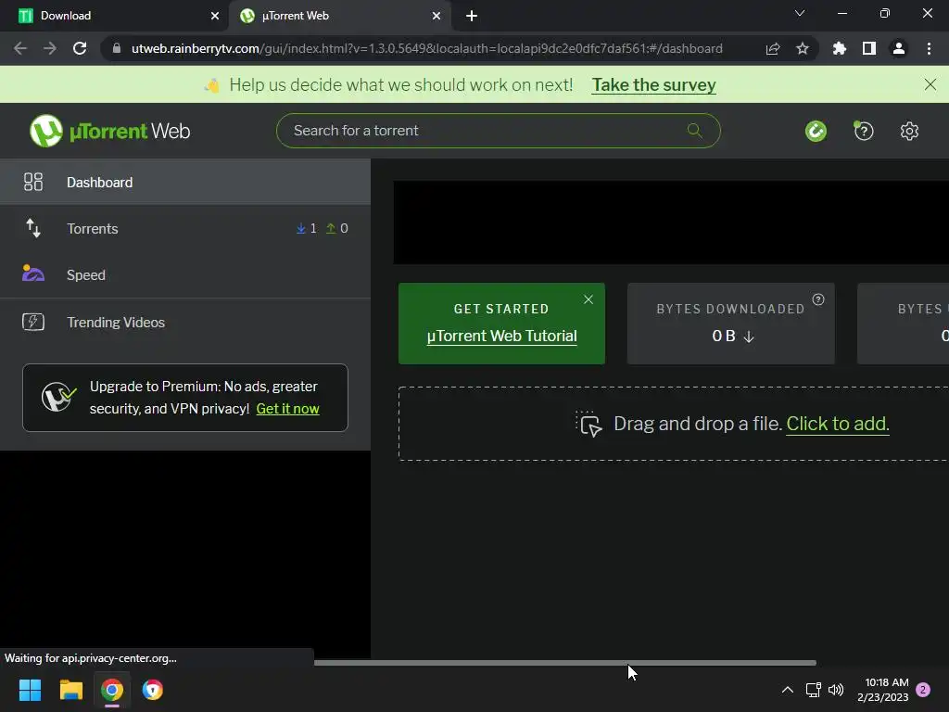Screen dimensions: 949x712
Task: Focus the Search for a torrent field
Action: coord(498,130)
